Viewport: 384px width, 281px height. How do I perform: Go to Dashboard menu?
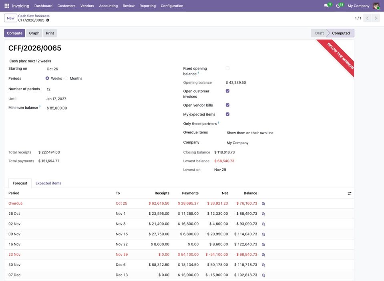pyautogui.click(x=43, y=6)
